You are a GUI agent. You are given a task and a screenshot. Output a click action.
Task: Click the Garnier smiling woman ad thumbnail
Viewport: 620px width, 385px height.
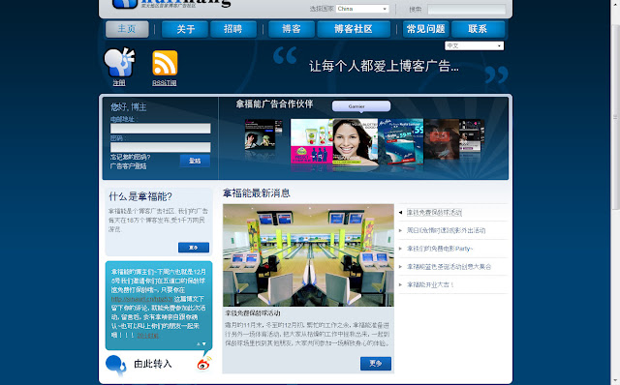coord(356,142)
